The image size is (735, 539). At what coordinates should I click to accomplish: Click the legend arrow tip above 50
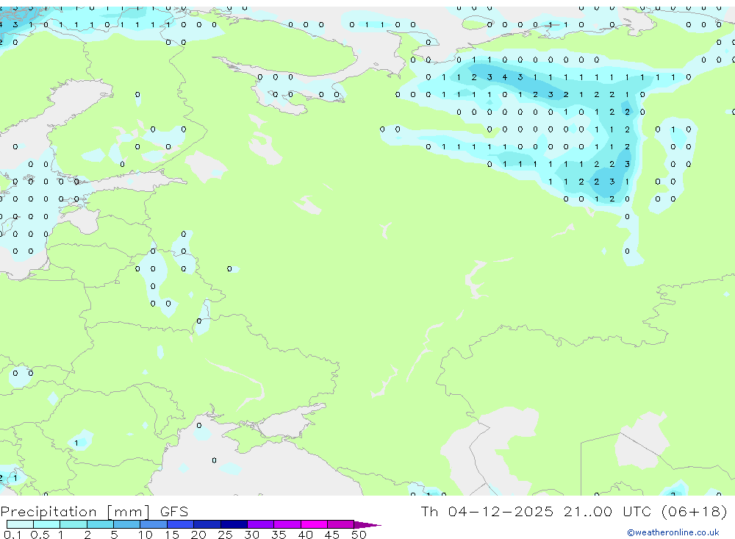(x=368, y=525)
